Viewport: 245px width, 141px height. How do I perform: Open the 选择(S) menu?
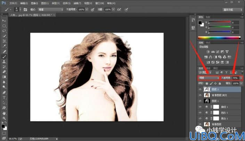(x=66, y=3)
